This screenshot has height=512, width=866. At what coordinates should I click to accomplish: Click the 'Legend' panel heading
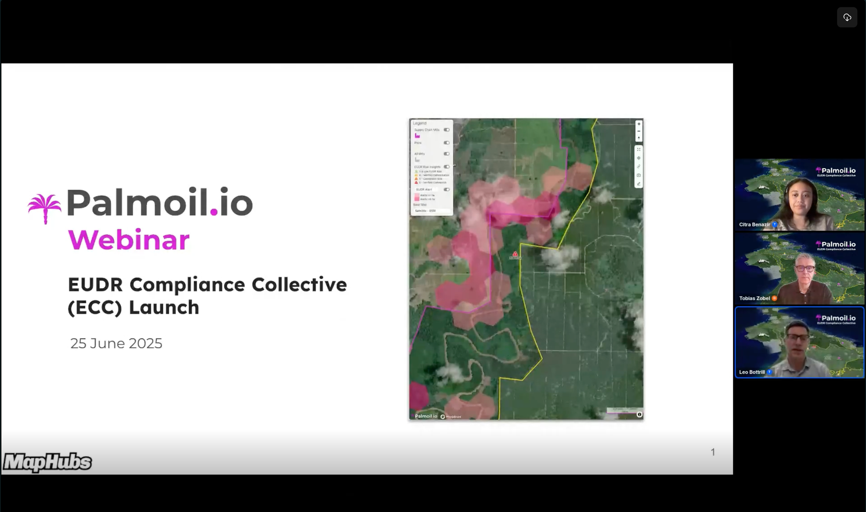point(420,123)
